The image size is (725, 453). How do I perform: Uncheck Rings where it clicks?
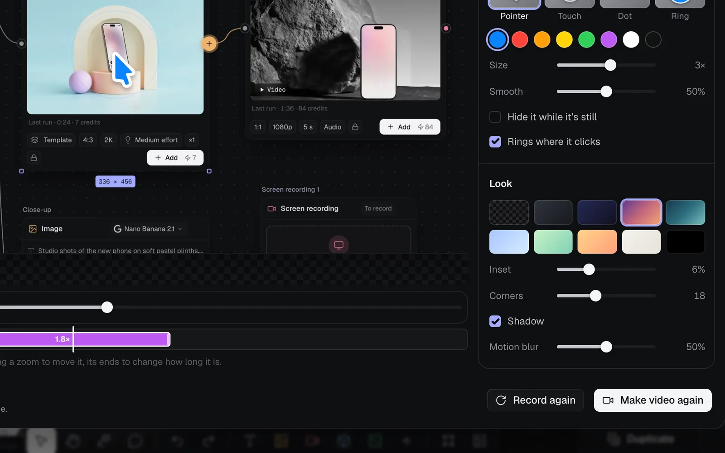tap(495, 142)
